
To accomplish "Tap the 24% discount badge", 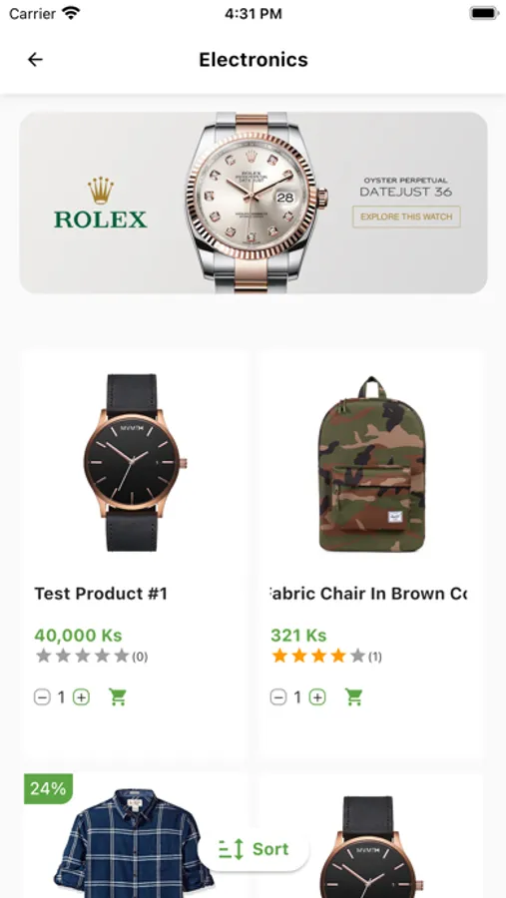I will pos(48,788).
